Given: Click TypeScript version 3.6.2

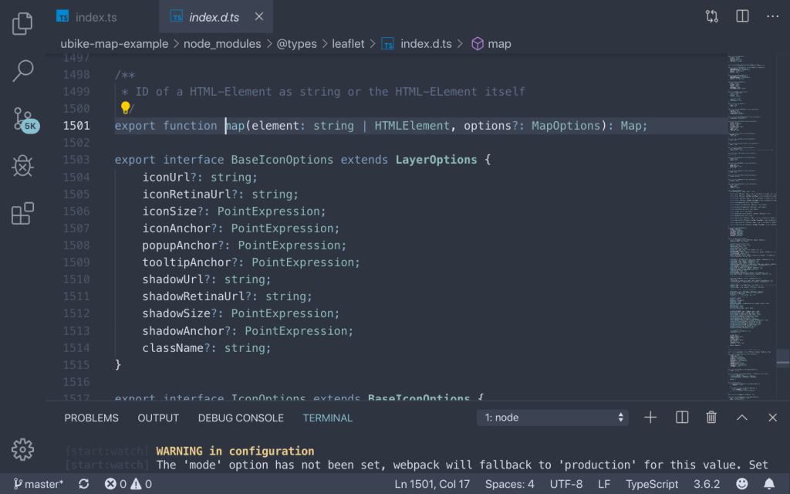Looking at the screenshot, I should [707, 484].
